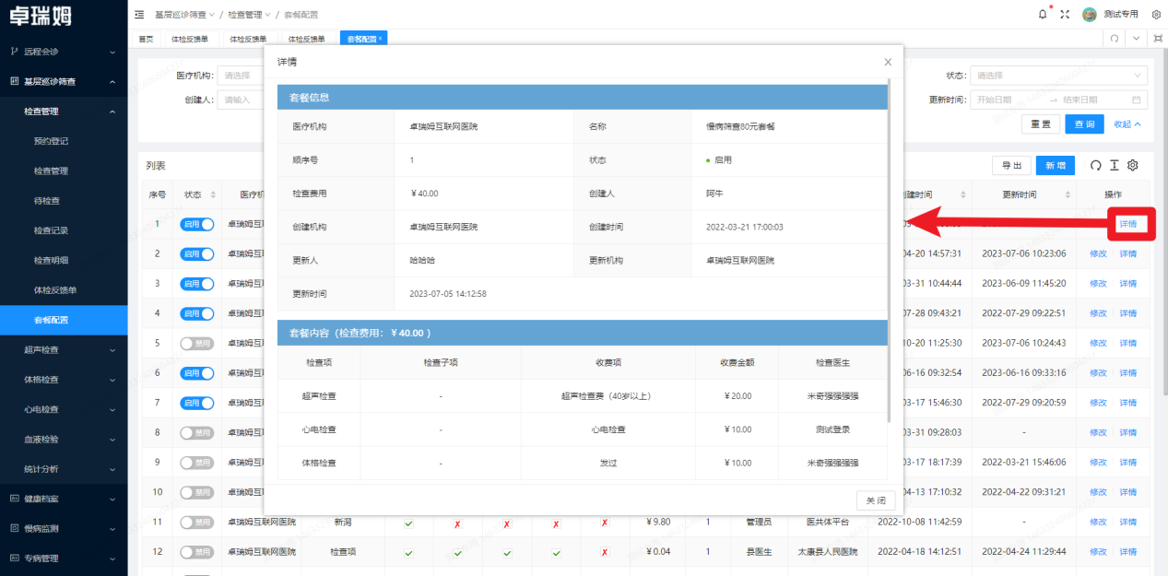Open the header settings gear

(1156, 15)
